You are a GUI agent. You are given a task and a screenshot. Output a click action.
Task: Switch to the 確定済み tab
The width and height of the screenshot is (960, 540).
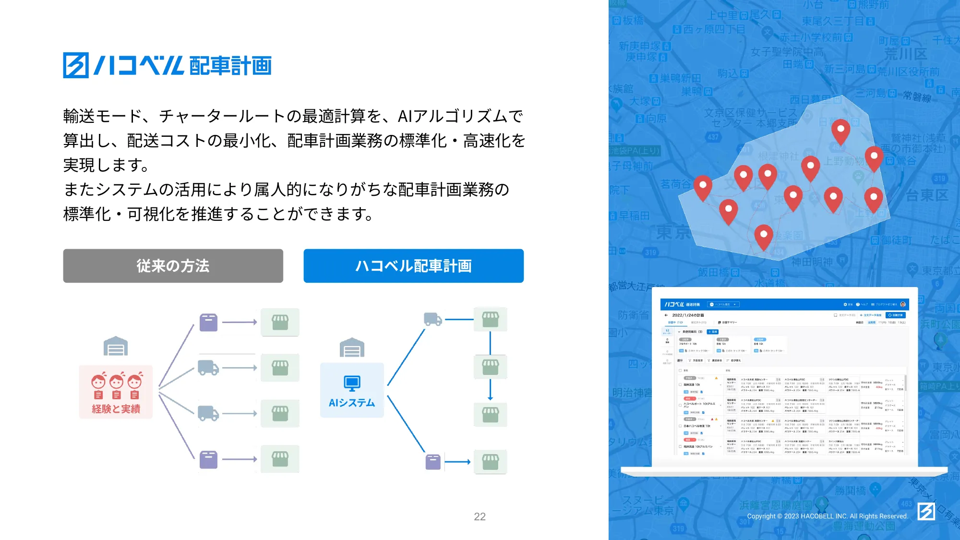(698, 323)
